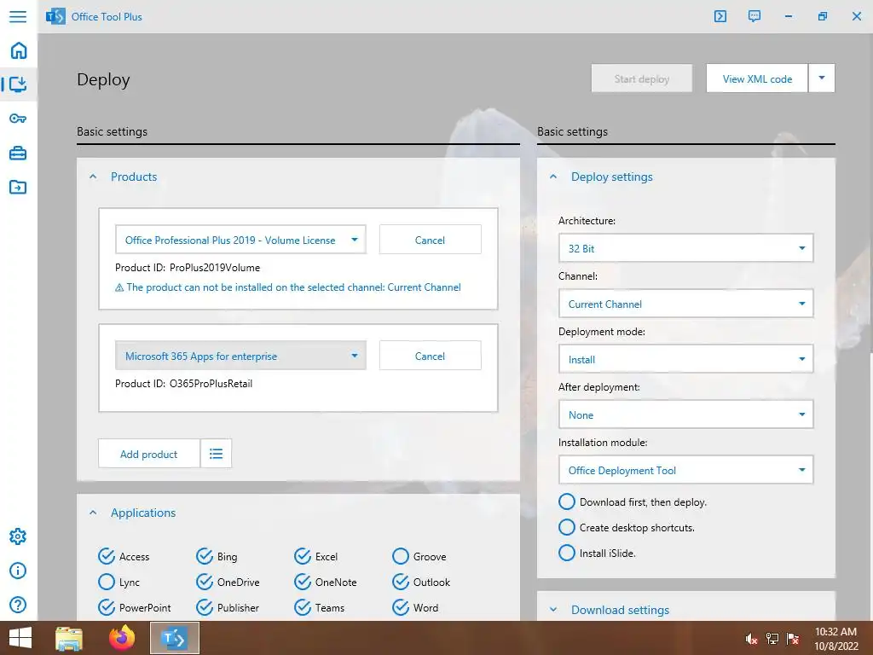Open the hamburger navigation menu

(x=18, y=16)
